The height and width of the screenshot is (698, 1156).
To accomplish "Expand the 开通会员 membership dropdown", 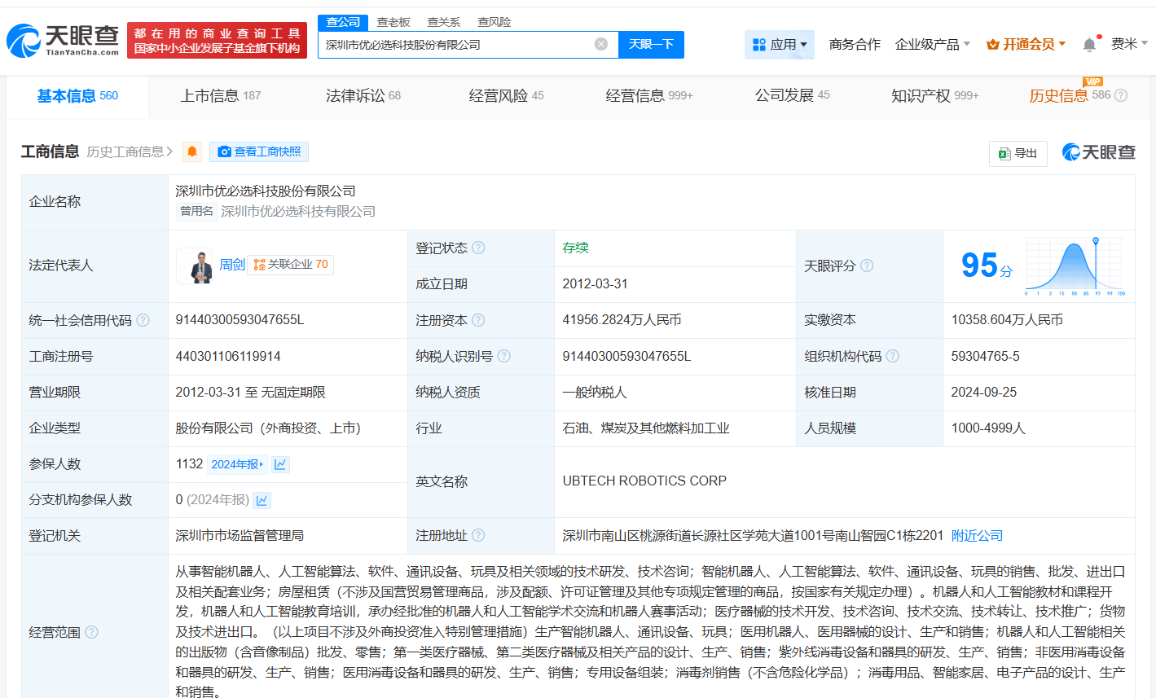I will [1026, 45].
